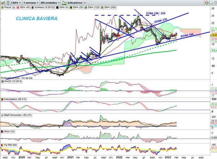Open the Blai5 Koncorde v.09 (15) label
The width and height of the screenshot is (217, 159).
pos(18,115)
